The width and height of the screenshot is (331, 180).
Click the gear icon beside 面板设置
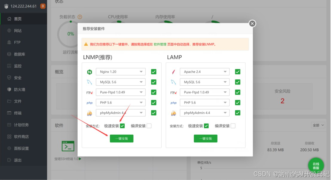(x=9, y=148)
